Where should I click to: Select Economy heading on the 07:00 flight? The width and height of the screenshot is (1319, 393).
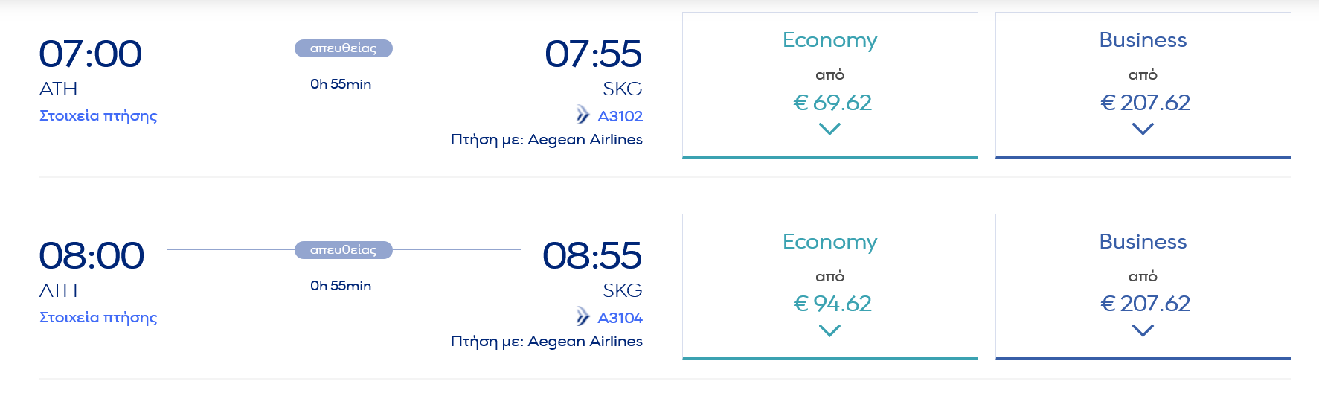pyautogui.click(x=829, y=40)
